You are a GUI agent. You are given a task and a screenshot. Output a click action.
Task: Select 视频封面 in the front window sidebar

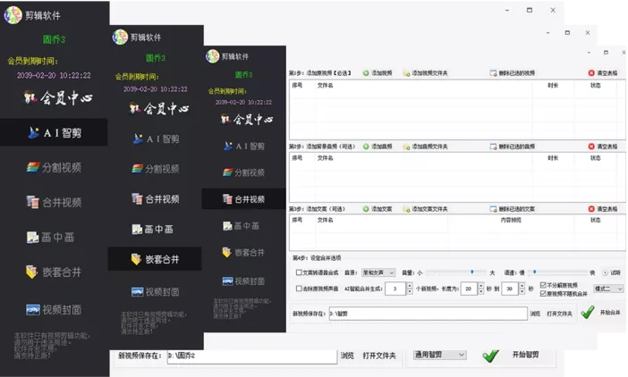pyautogui.click(x=243, y=281)
